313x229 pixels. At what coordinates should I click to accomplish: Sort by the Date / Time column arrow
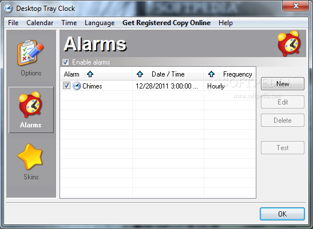pyautogui.click(x=140, y=74)
